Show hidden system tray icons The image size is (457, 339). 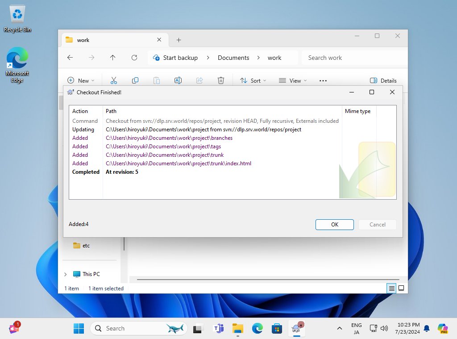340,328
